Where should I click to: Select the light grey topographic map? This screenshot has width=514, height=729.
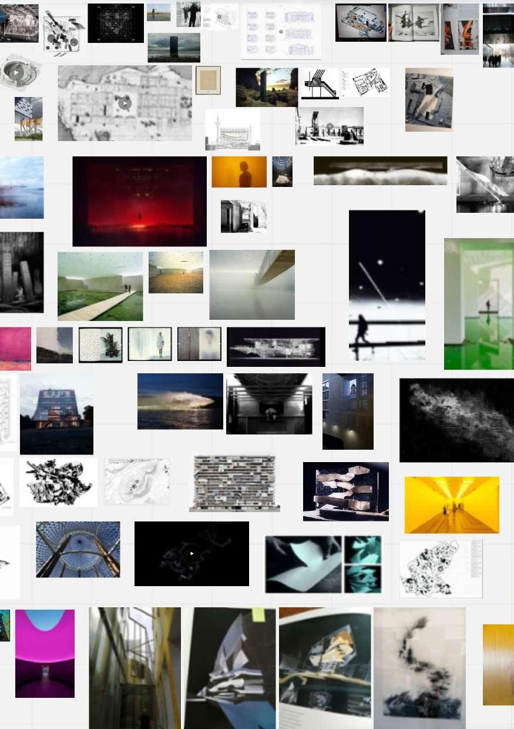click(x=137, y=481)
